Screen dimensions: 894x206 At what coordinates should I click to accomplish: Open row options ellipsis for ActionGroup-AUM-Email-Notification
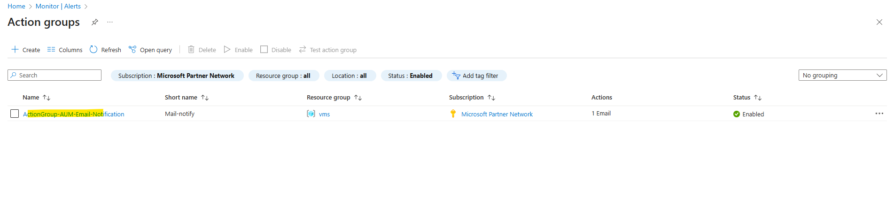coord(879,114)
